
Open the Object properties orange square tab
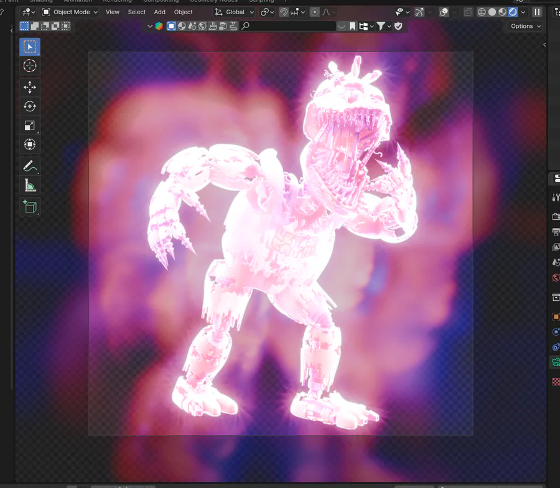click(556, 316)
